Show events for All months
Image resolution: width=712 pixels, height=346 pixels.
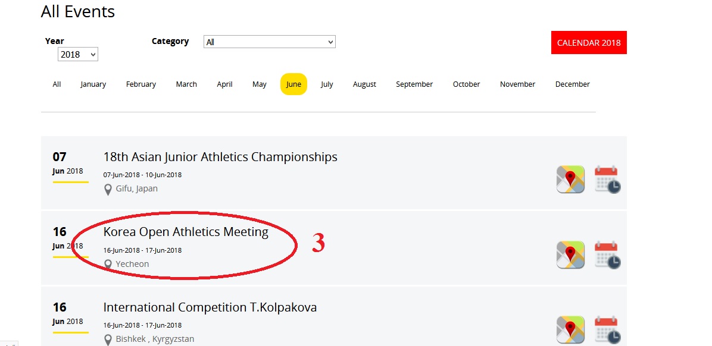[x=57, y=84]
